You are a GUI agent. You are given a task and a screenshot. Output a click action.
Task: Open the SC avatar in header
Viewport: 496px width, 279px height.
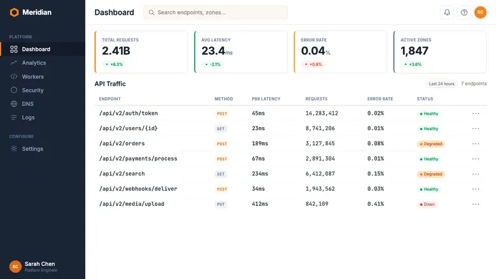pos(480,12)
